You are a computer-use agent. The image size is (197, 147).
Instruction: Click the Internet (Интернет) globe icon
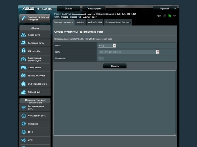tap(24, 123)
